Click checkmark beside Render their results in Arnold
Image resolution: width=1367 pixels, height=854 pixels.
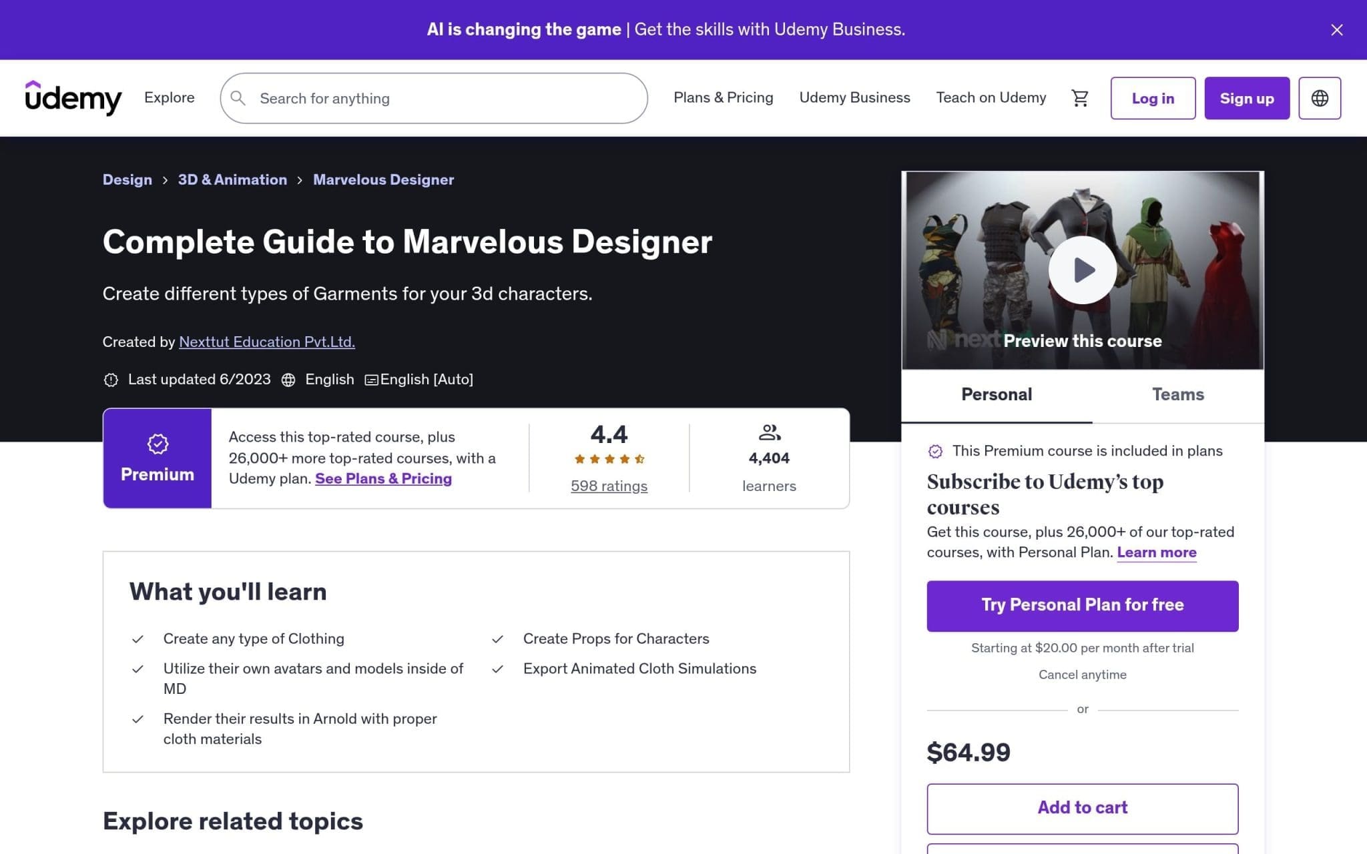click(x=138, y=719)
